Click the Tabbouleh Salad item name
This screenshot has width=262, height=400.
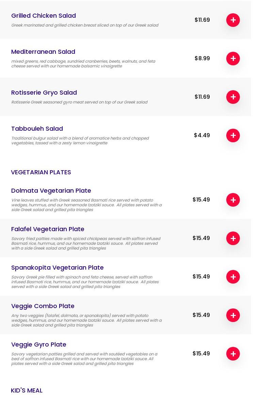(37, 129)
